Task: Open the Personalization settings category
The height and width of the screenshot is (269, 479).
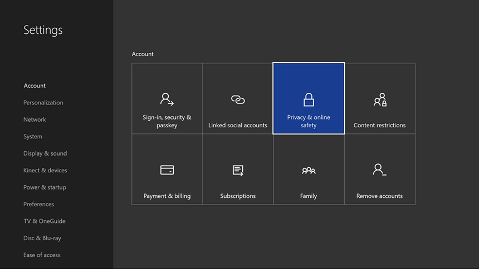Action: coord(43,103)
